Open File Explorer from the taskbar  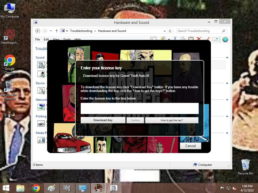pos(20,188)
